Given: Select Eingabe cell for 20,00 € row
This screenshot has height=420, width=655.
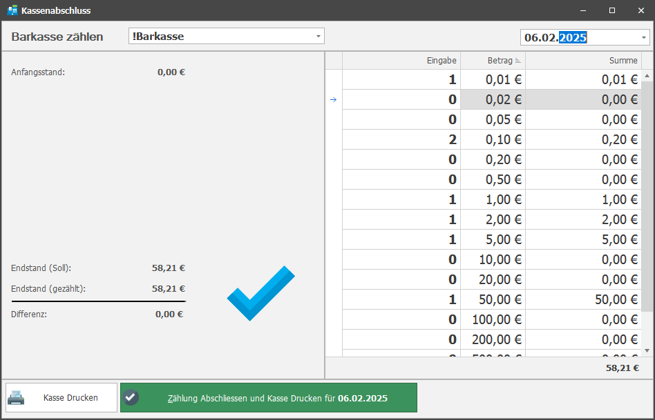Looking at the screenshot, I should coord(401,280).
